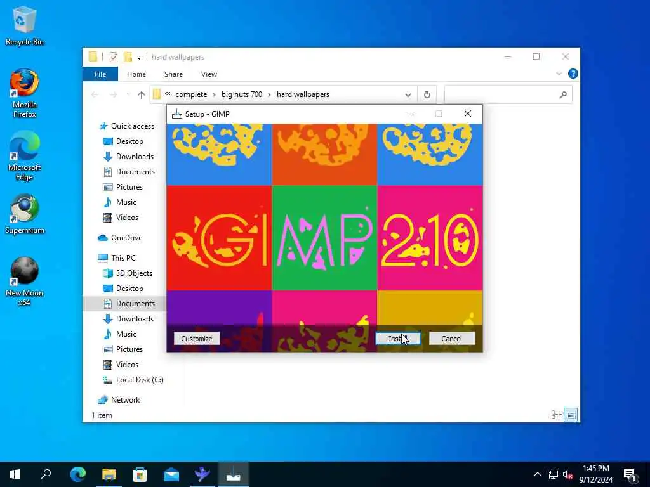
Task: Open the View ribbon tab
Action: pyautogui.click(x=209, y=74)
